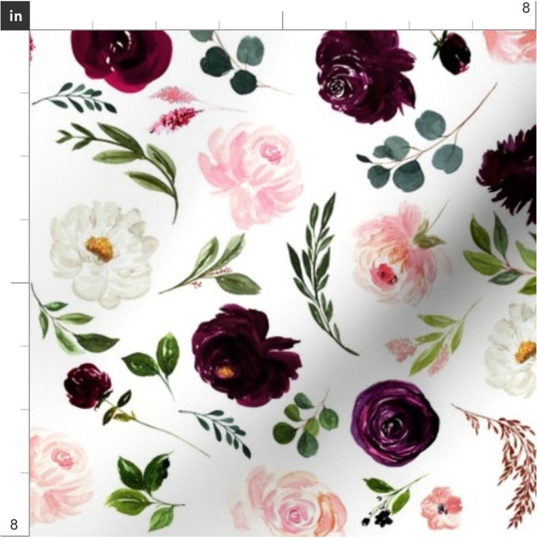Click the "in" unit label box
Viewport: 537px width, 539px height.
coord(15,16)
